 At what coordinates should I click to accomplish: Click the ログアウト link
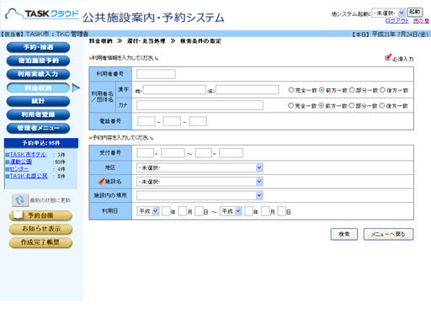397,21
